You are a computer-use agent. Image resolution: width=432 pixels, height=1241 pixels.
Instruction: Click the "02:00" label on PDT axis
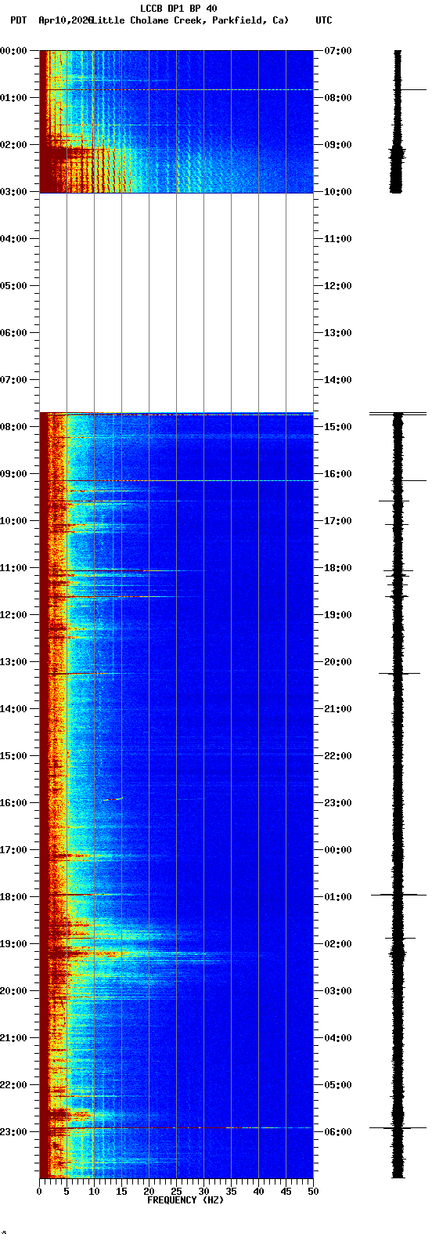click(x=13, y=145)
